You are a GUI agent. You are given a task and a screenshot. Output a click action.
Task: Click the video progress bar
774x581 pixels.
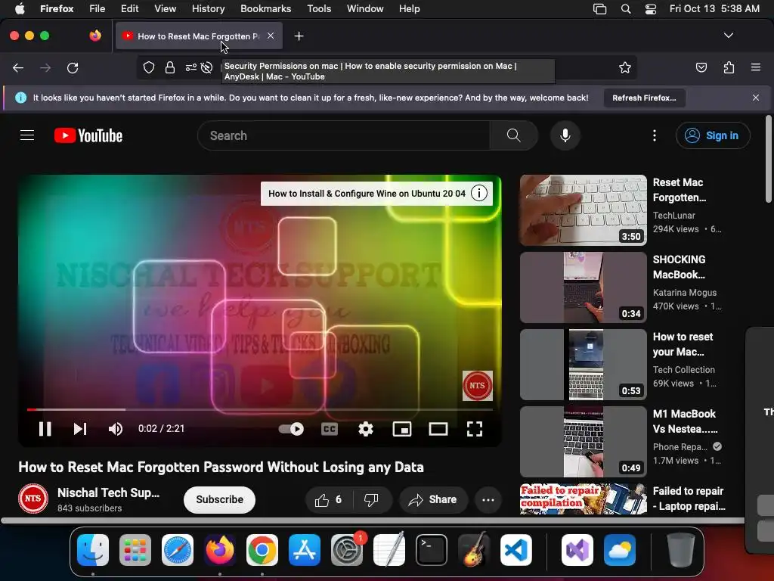click(260, 409)
